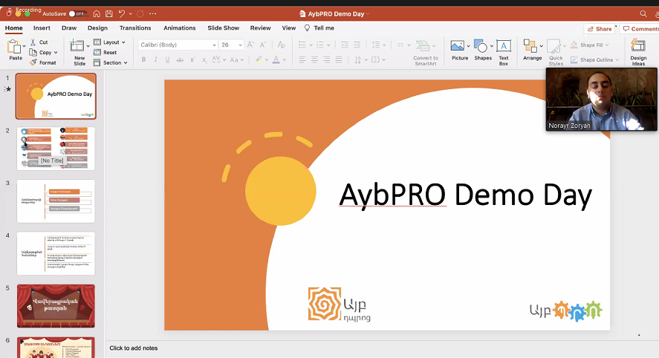Apply Bold formatting
The height and width of the screenshot is (358, 659).
(143, 59)
